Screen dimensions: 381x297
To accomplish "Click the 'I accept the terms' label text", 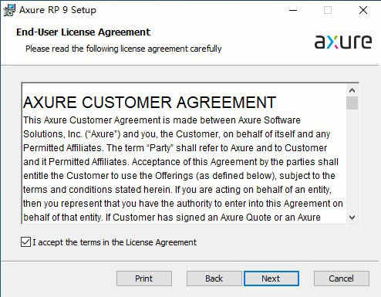I will tap(114, 242).
